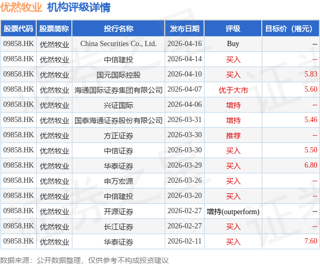Screen dimensions: 320x265
Task: Click date 2026-04-06
Action: [x=185, y=105]
